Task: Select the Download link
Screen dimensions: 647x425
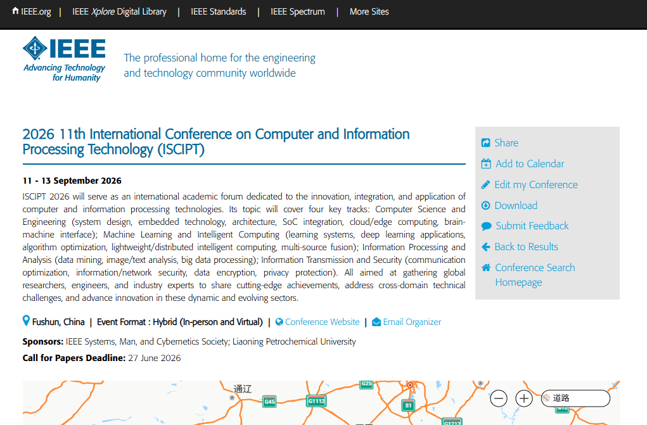Action: click(516, 205)
